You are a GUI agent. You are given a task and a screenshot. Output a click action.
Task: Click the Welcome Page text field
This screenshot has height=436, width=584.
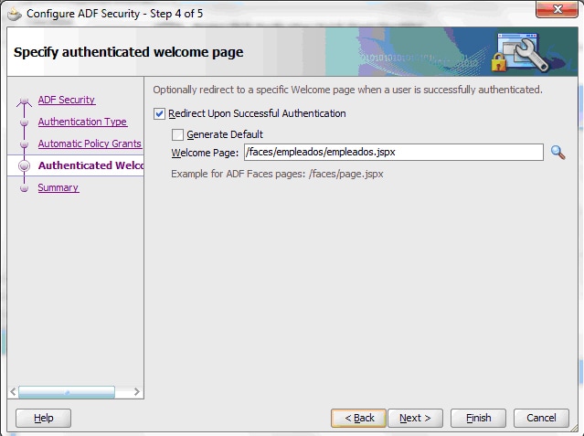tap(394, 153)
